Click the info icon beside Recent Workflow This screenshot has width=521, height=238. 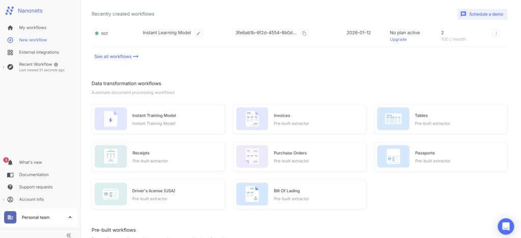(x=56, y=65)
